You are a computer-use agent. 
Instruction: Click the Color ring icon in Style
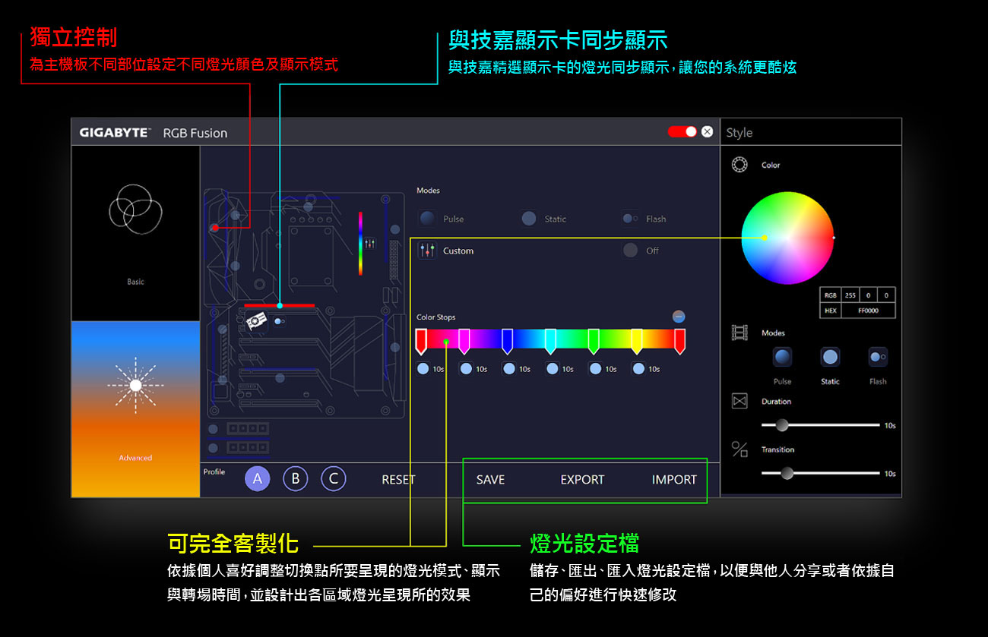(x=739, y=165)
